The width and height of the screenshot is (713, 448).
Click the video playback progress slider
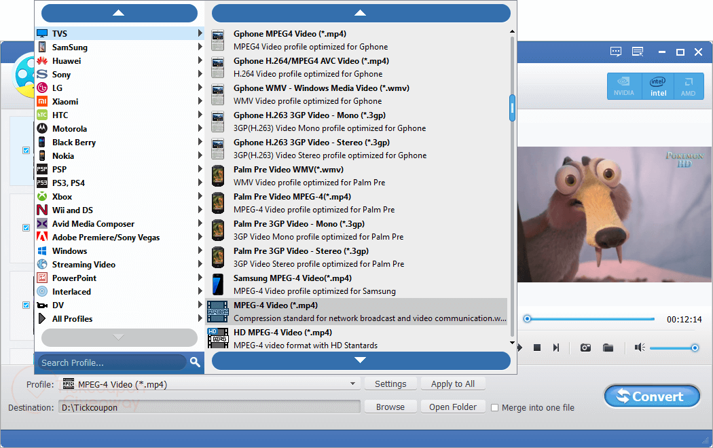click(x=589, y=319)
